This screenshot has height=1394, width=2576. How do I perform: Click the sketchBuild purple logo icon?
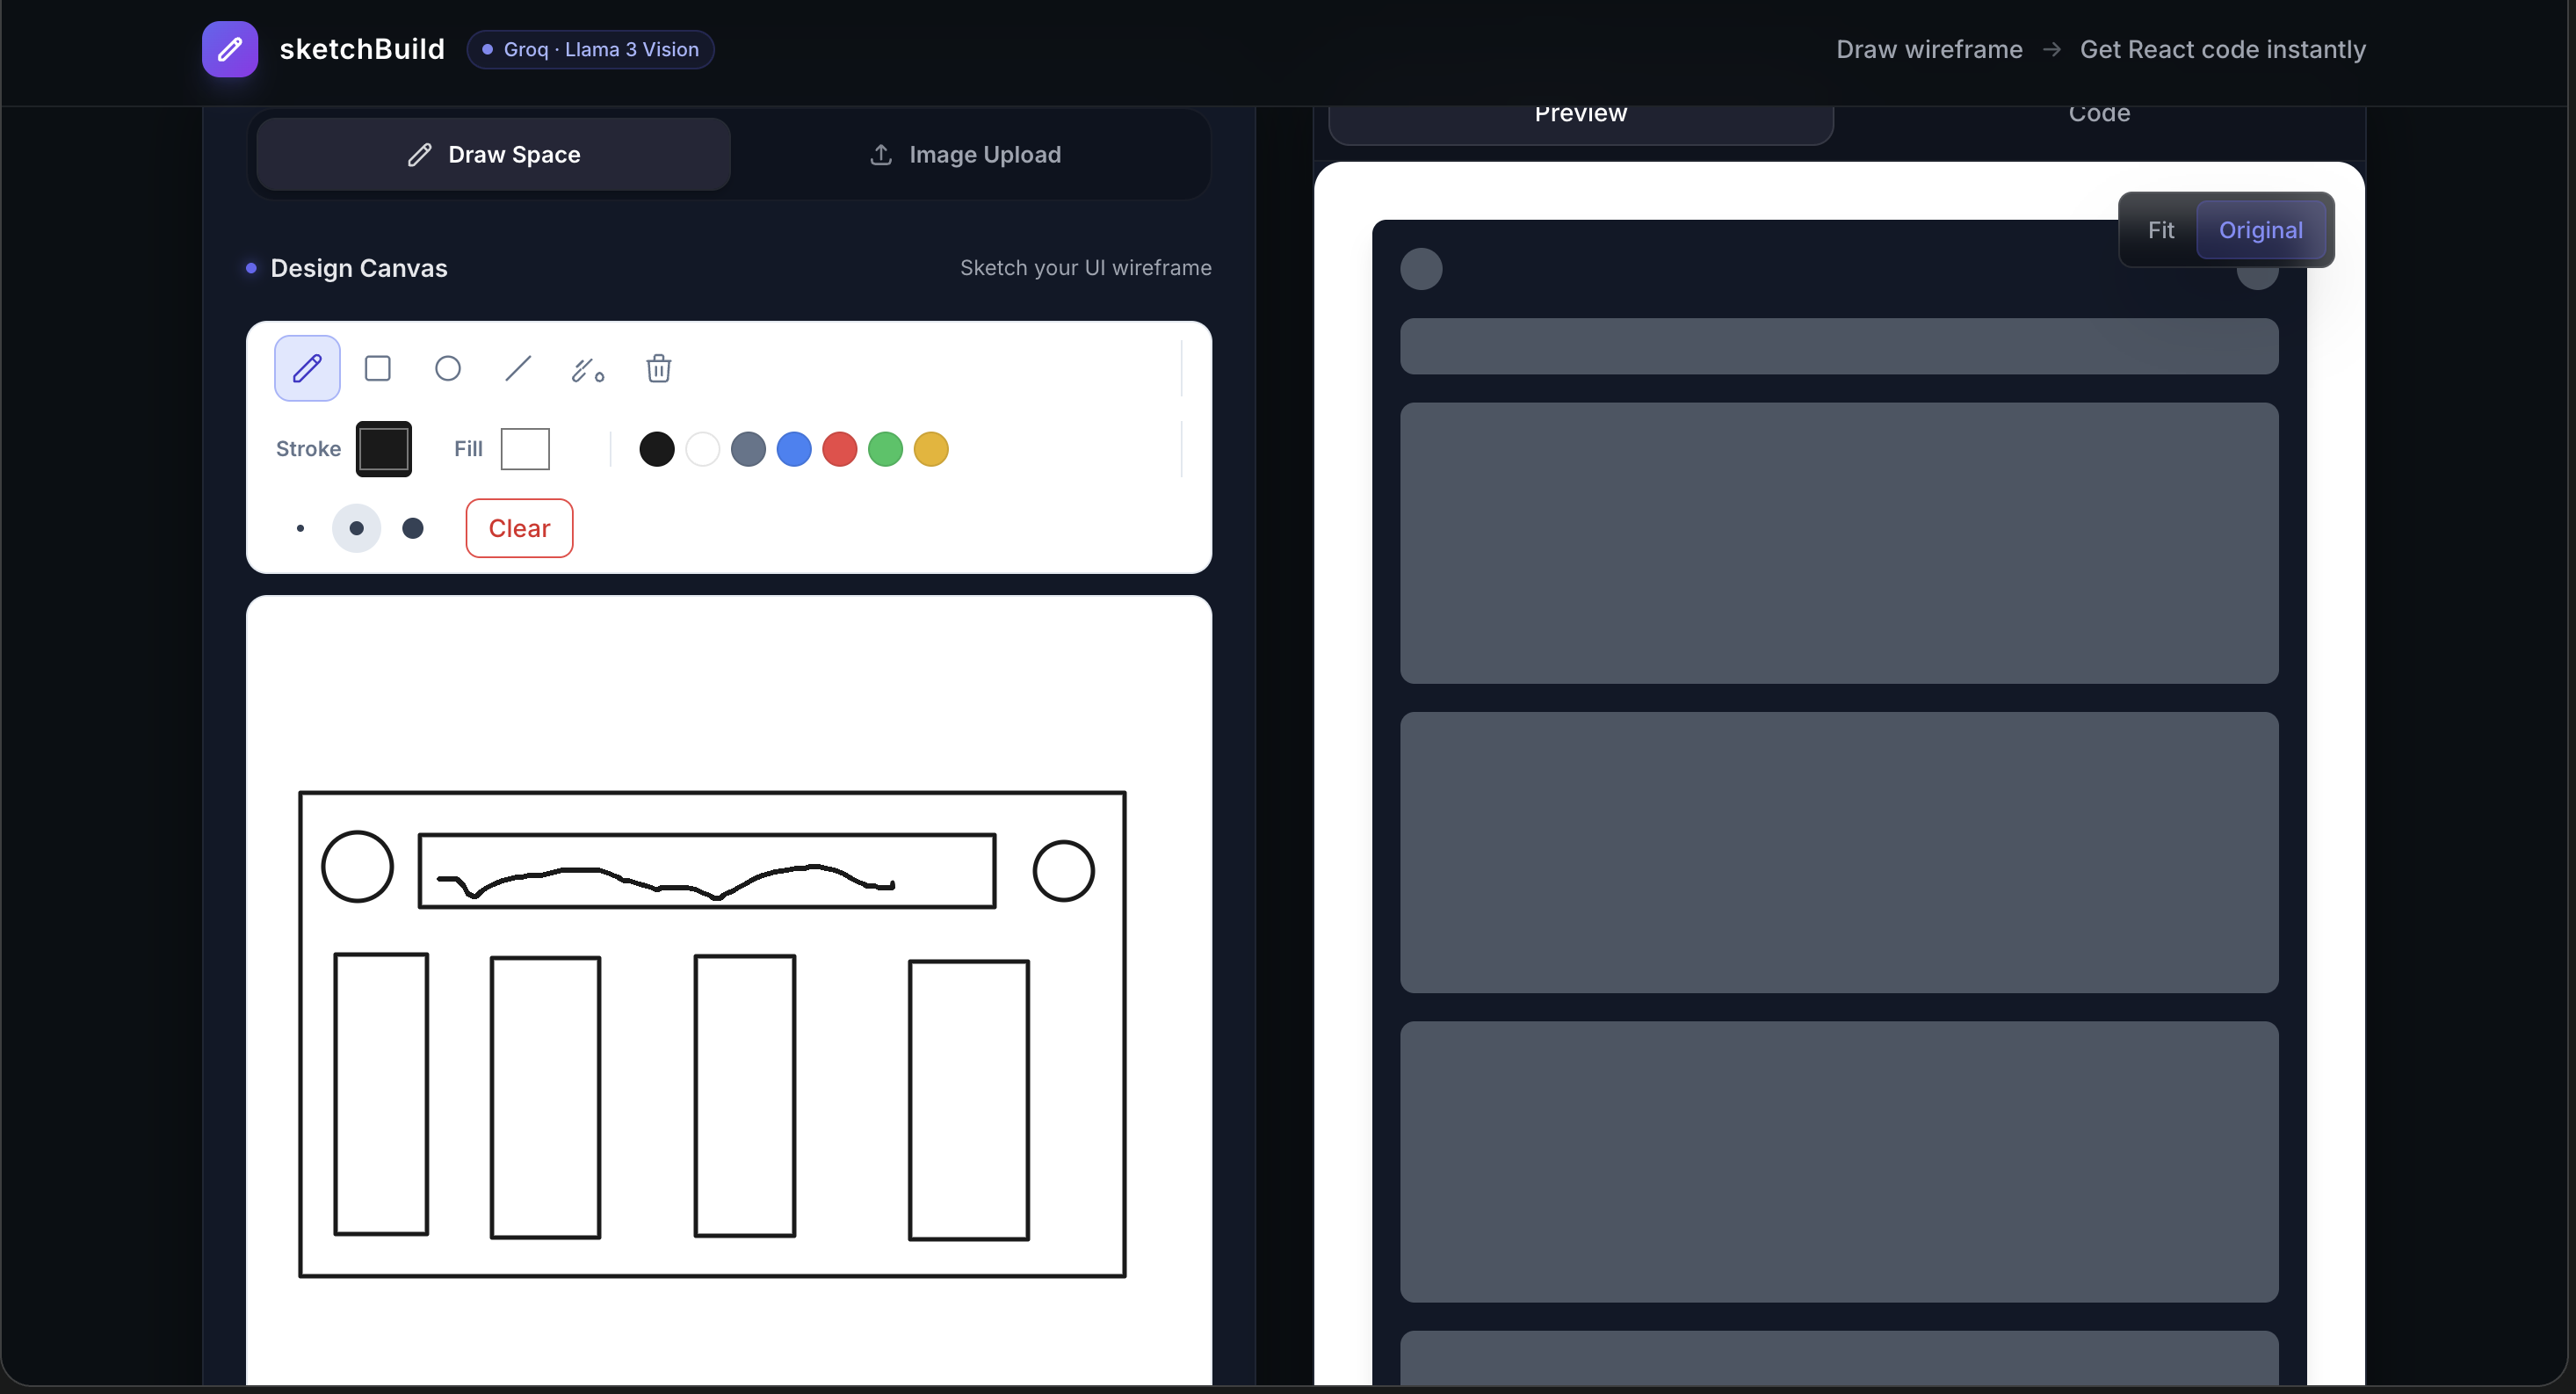[x=230, y=49]
